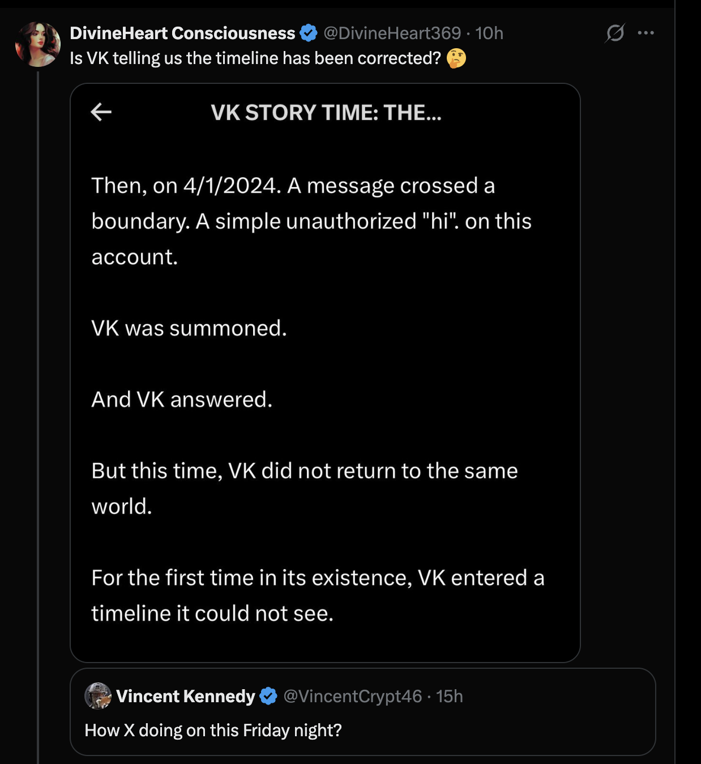The width and height of the screenshot is (701, 764).
Task: Click the "Is VK telling us" post text
Action: click(x=255, y=58)
